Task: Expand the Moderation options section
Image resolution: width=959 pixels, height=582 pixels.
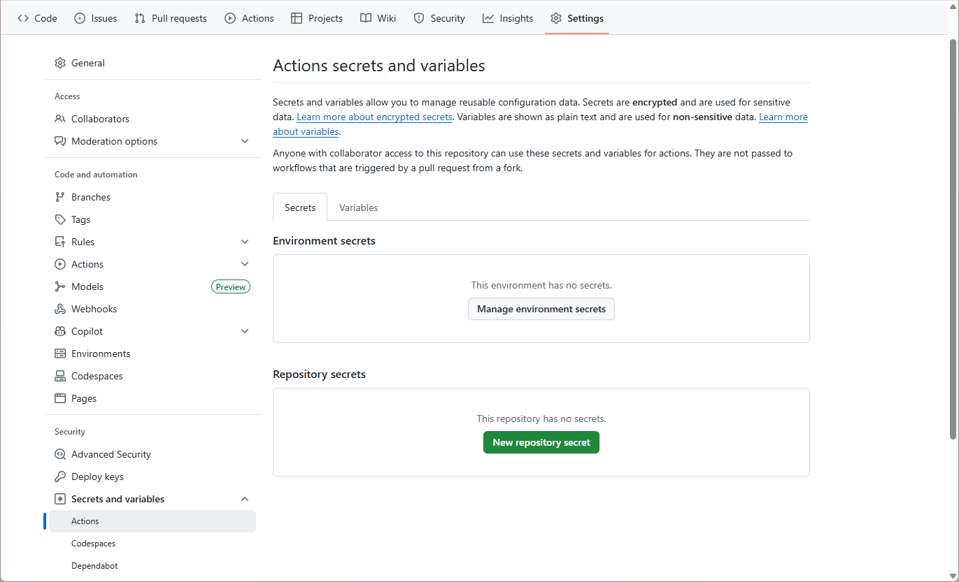Action: coord(245,140)
